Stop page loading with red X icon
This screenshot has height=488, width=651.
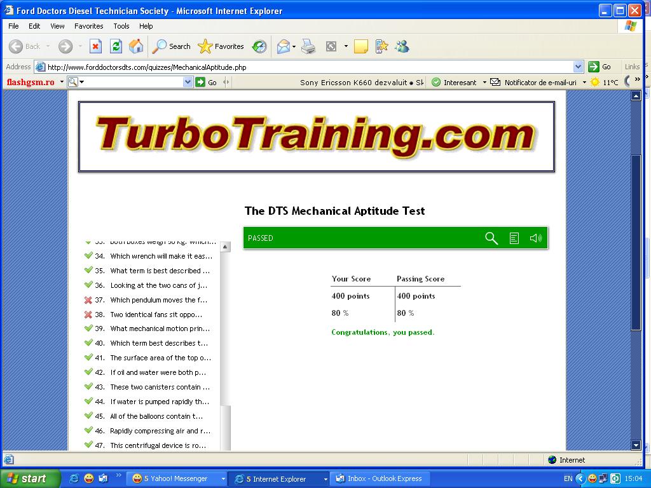95,46
